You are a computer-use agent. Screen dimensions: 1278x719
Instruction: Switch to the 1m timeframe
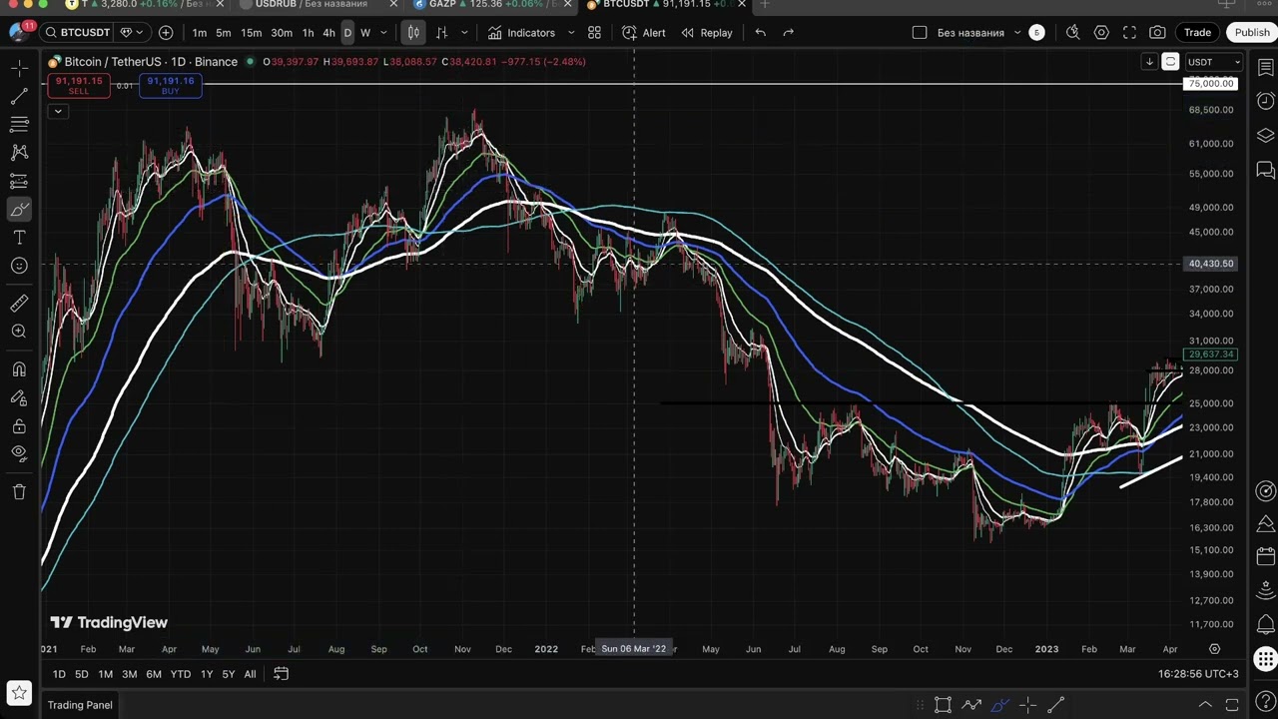(x=200, y=33)
